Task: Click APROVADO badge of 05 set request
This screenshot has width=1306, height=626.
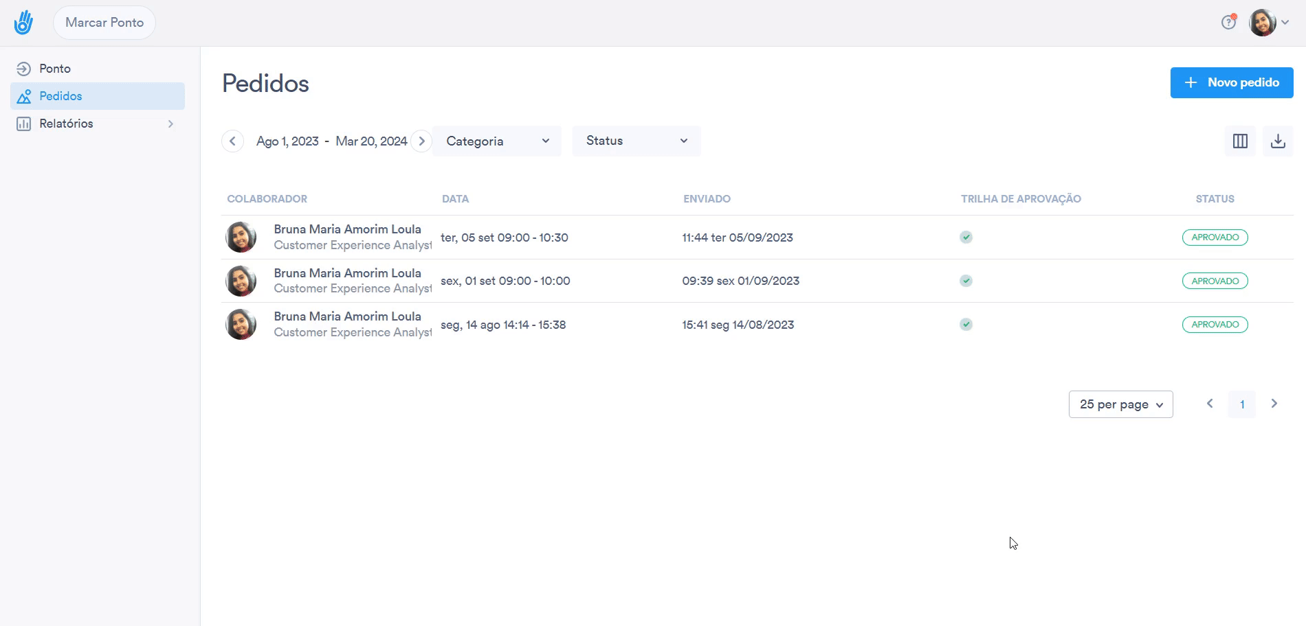Action: tap(1215, 237)
